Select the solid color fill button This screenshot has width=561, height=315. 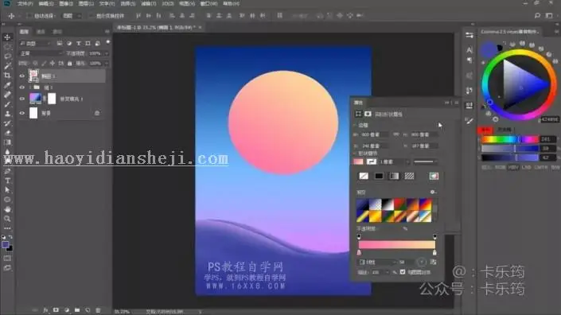(x=379, y=176)
